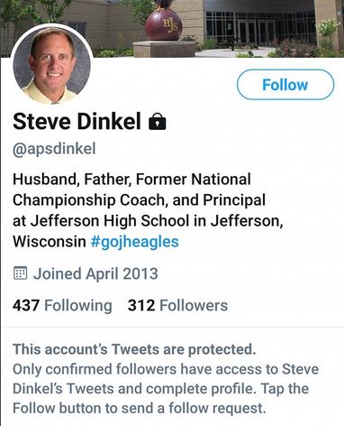
Task: View the 437 Following list
Action: [62, 305]
